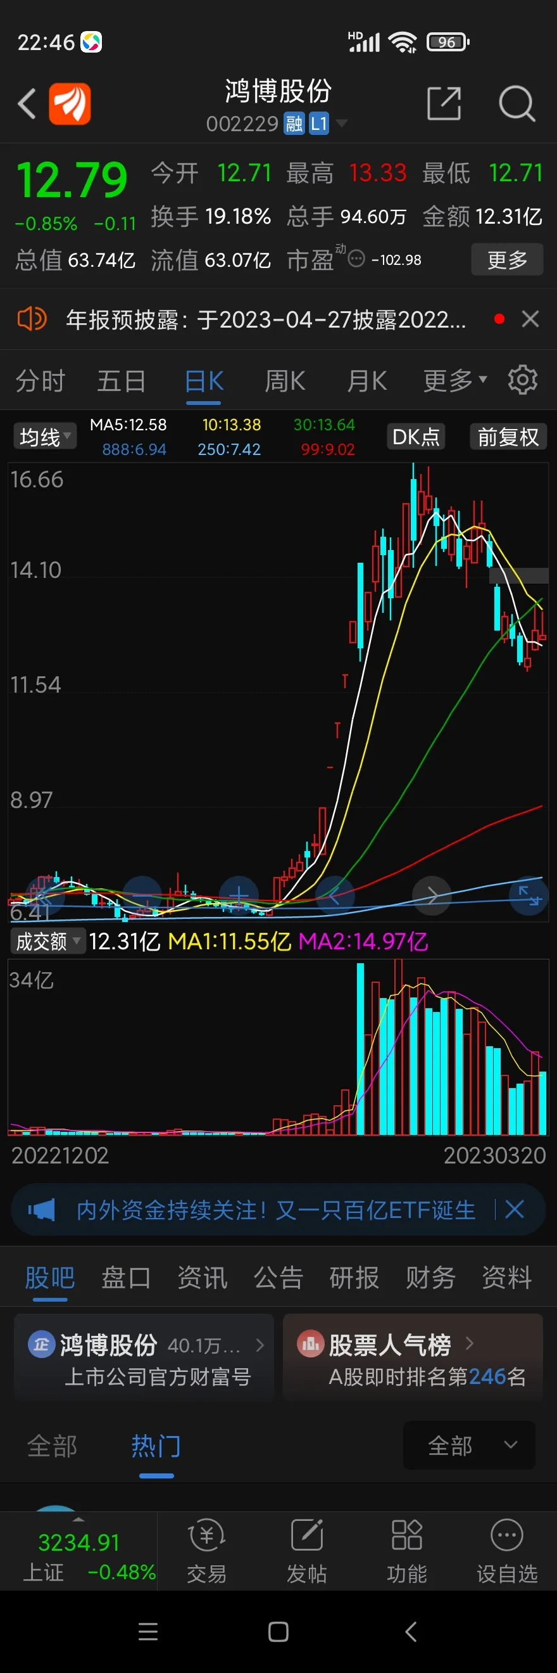
Task: Tap the 250:7.42 moving average value
Action: [230, 449]
